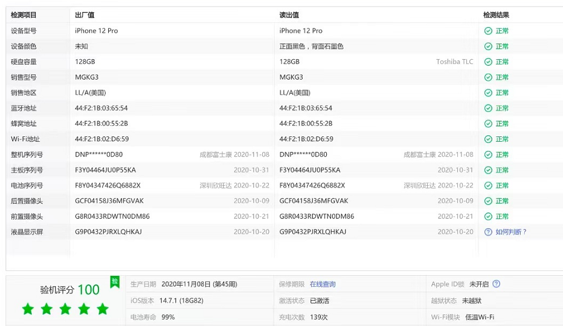Click the 检测结果 column header
The height and width of the screenshot is (326, 563).
pos(496,15)
